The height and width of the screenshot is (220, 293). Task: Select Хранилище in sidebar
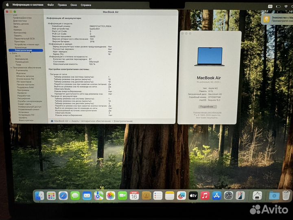pos(21,47)
